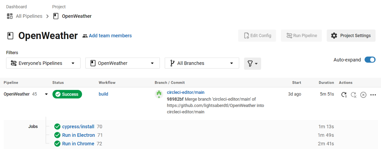381x149 pixels.
Task: Click the 3d ago start time
Action: pos(295,94)
